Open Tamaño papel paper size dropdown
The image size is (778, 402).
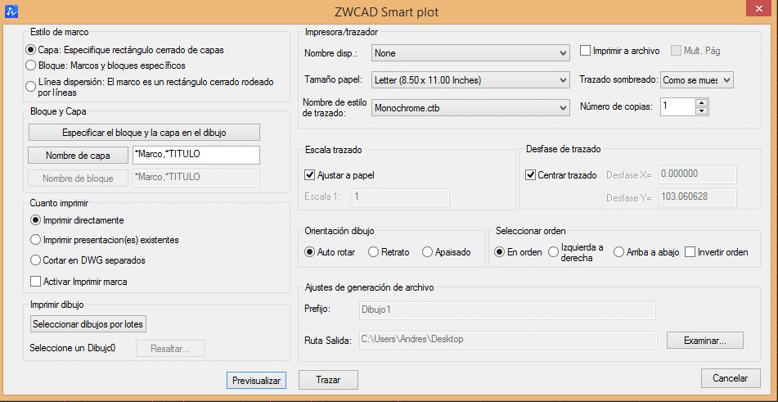click(x=470, y=79)
